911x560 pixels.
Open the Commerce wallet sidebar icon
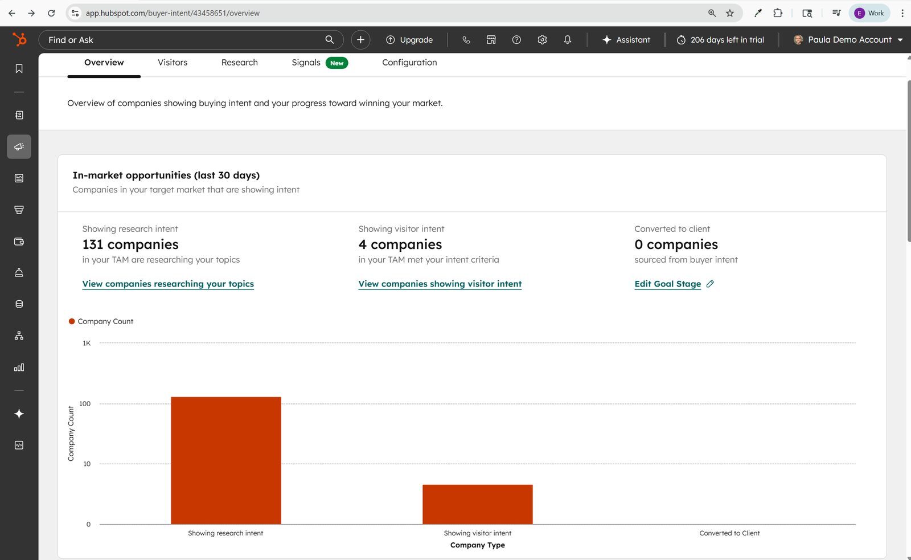pos(19,242)
